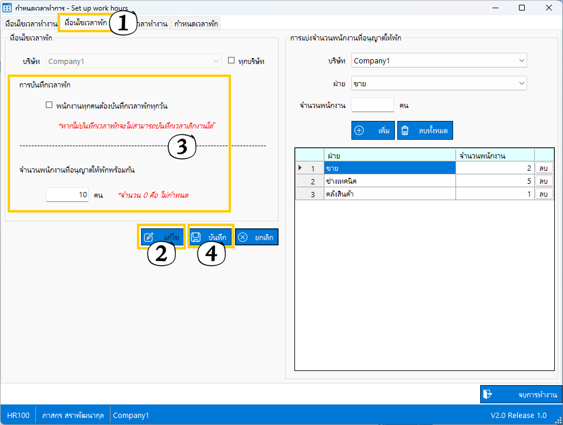Click the plus circle add icon
Screen dimensions: 563x425
click(360, 130)
